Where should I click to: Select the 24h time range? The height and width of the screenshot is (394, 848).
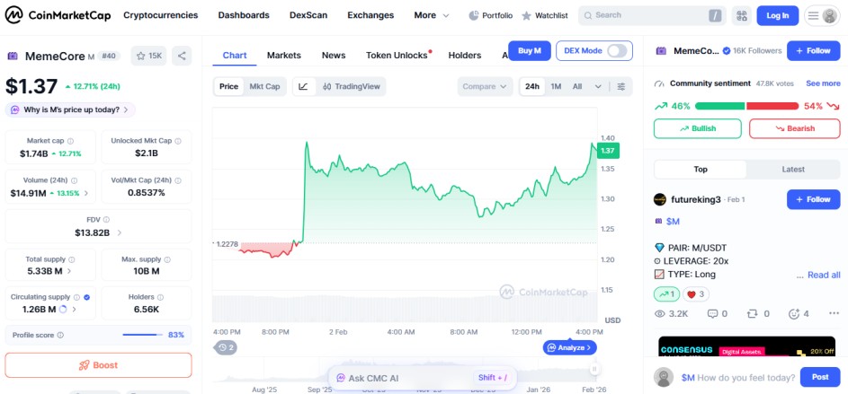(x=532, y=86)
